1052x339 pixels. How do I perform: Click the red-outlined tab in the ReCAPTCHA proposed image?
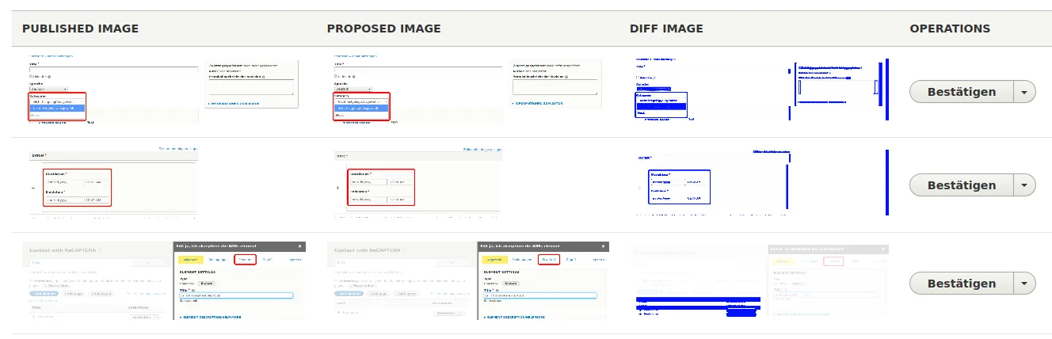coord(548,260)
